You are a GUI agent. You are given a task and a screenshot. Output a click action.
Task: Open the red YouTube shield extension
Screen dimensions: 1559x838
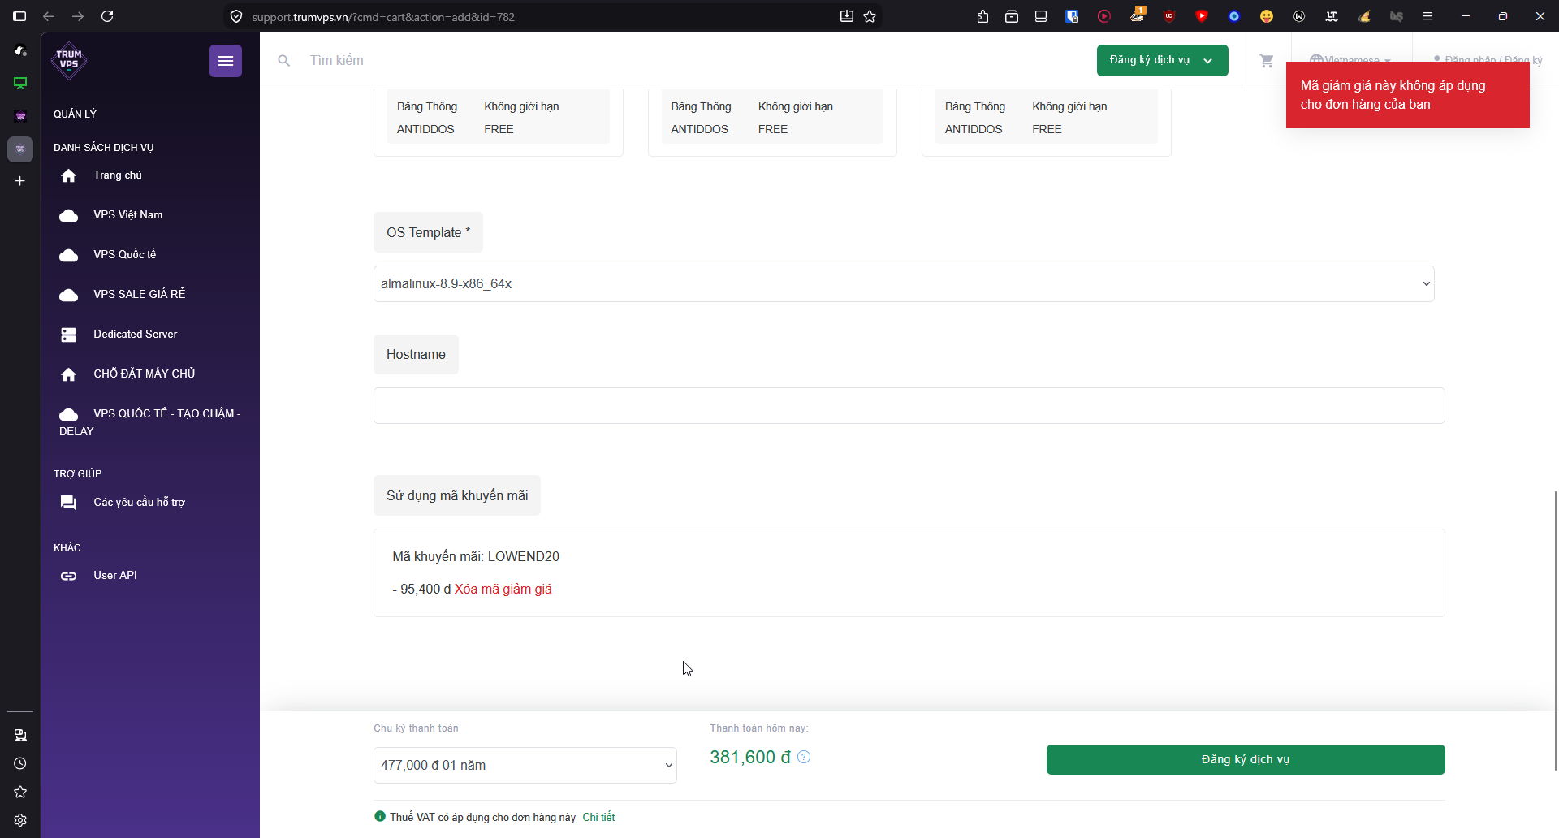pyautogui.click(x=1202, y=16)
